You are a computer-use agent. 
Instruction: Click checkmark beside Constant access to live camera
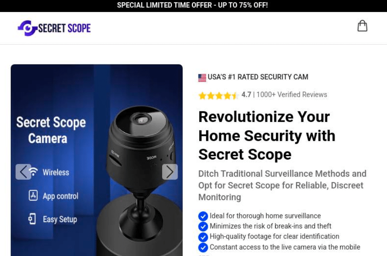pyautogui.click(x=203, y=247)
